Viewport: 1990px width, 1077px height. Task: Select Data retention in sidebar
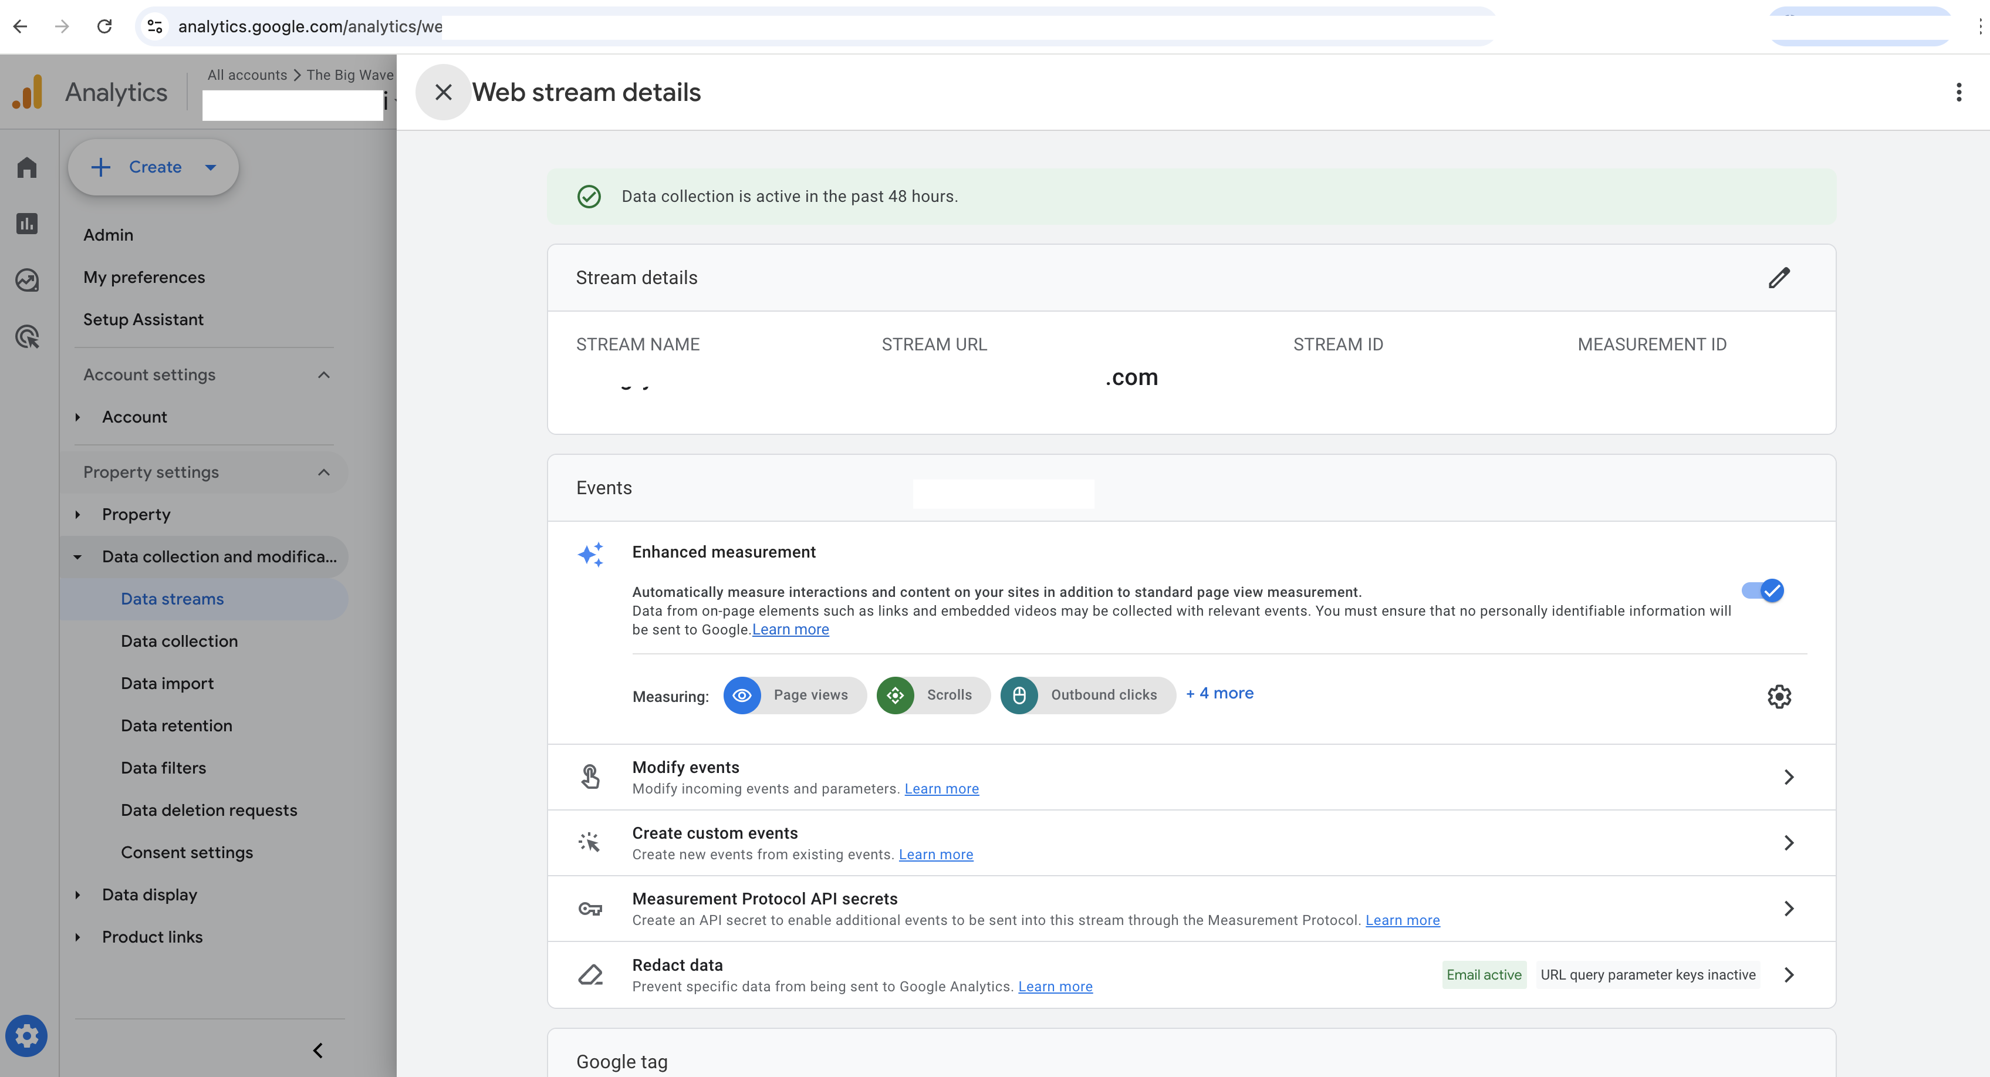(x=176, y=725)
